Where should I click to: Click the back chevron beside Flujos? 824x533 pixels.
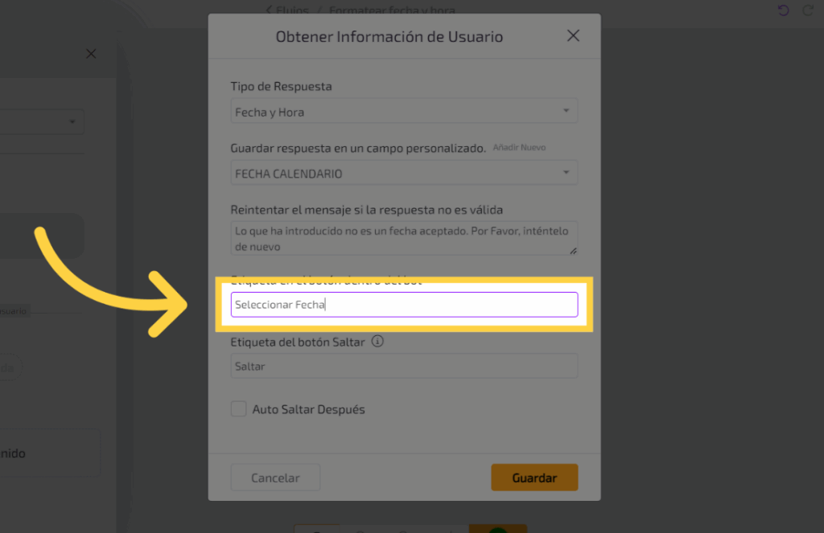(x=269, y=10)
